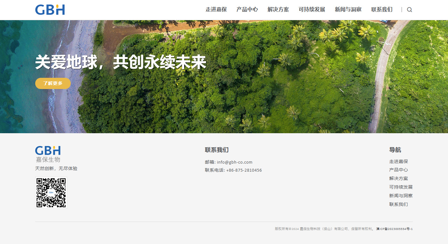The image size is (448, 244).
Task: Click 联系我们 in the footer navigation list
Action: 398,204
